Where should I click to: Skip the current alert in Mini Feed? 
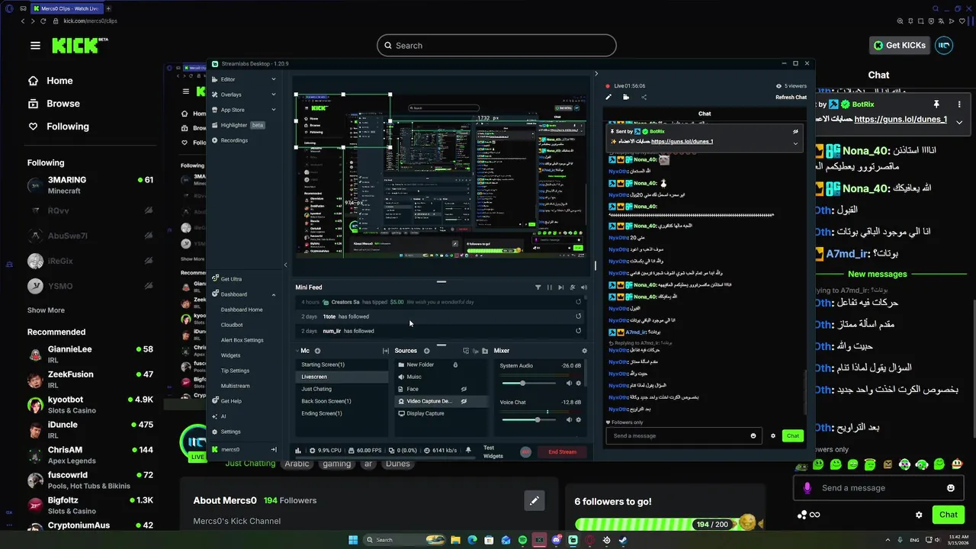561,287
